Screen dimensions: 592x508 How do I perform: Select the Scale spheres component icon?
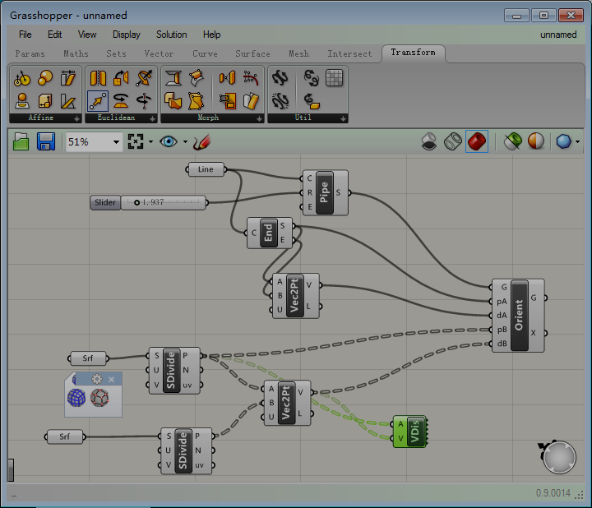[45, 78]
